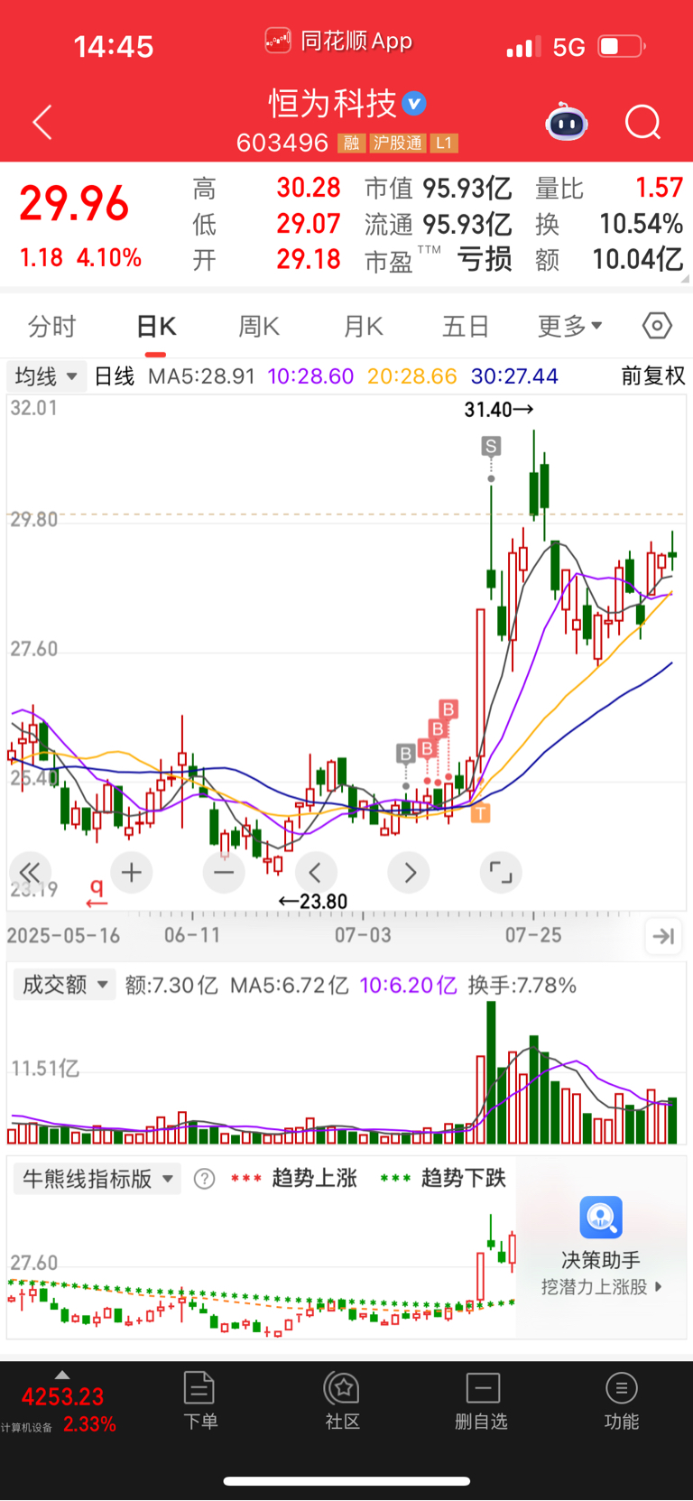Zoom out the chart with minus
693x1501 pixels.
tap(224, 872)
